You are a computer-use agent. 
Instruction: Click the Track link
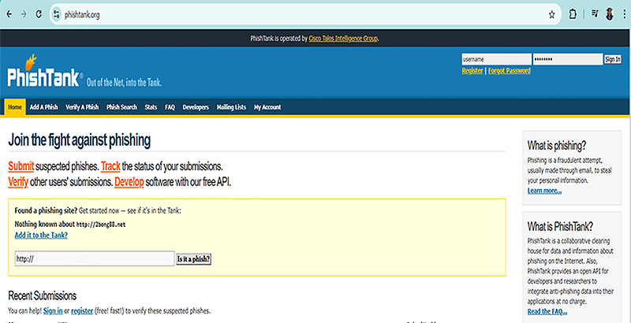pyautogui.click(x=110, y=166)
